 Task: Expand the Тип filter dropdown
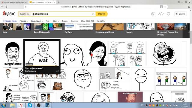(48, 21)
